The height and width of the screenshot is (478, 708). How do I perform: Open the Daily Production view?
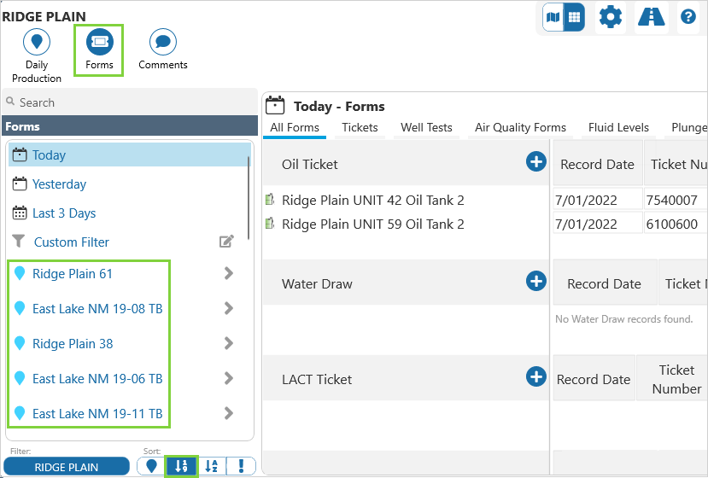click(x=37, y=42)
